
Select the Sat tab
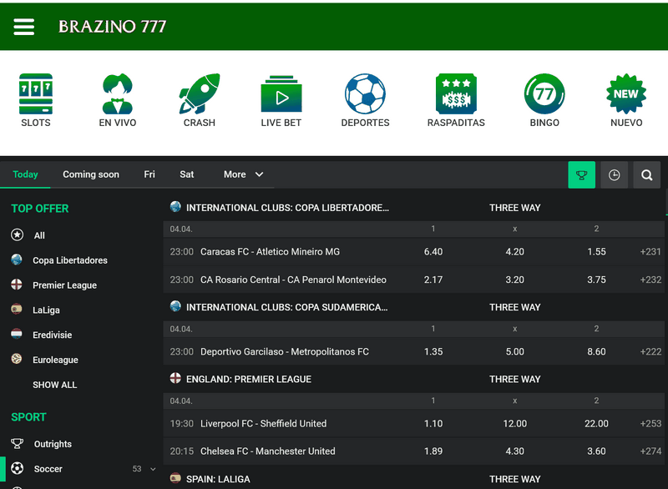tap(186, 174)
